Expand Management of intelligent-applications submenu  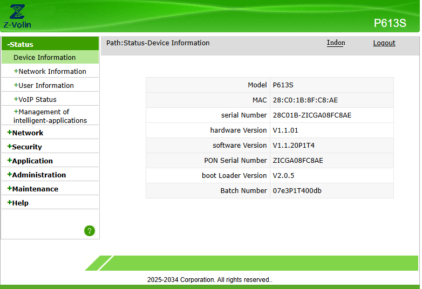(50, 116)
